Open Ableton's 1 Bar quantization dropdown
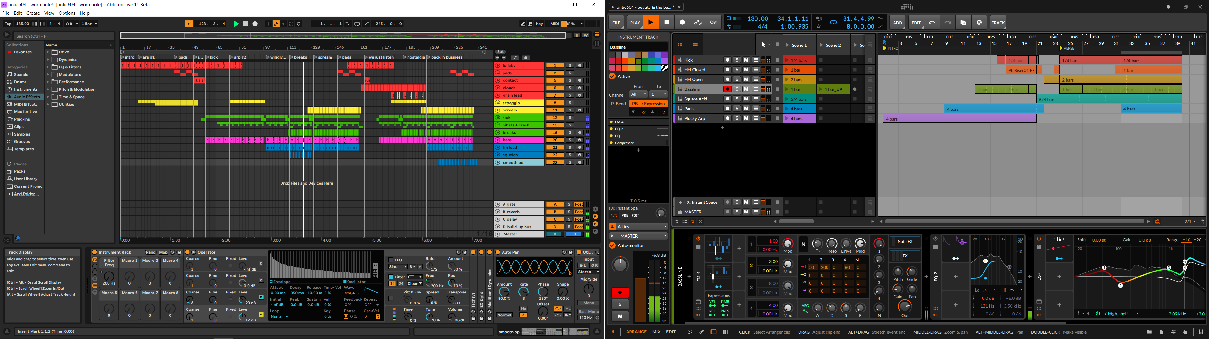The height and width of the screenshot is (339, 1209). [89, 24]
